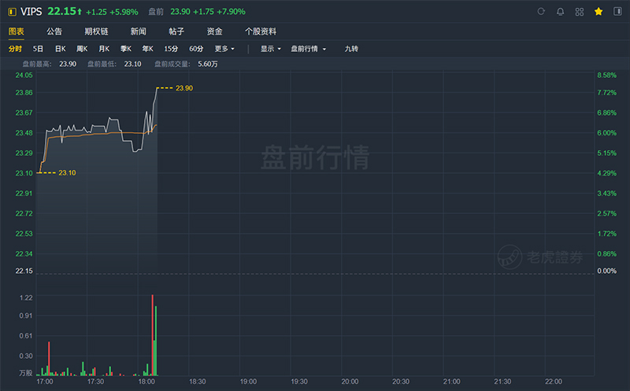This screenshot has height=391, width=630.
Task: Click the 22.15 baseline axis label
Action: click(24, 271)
